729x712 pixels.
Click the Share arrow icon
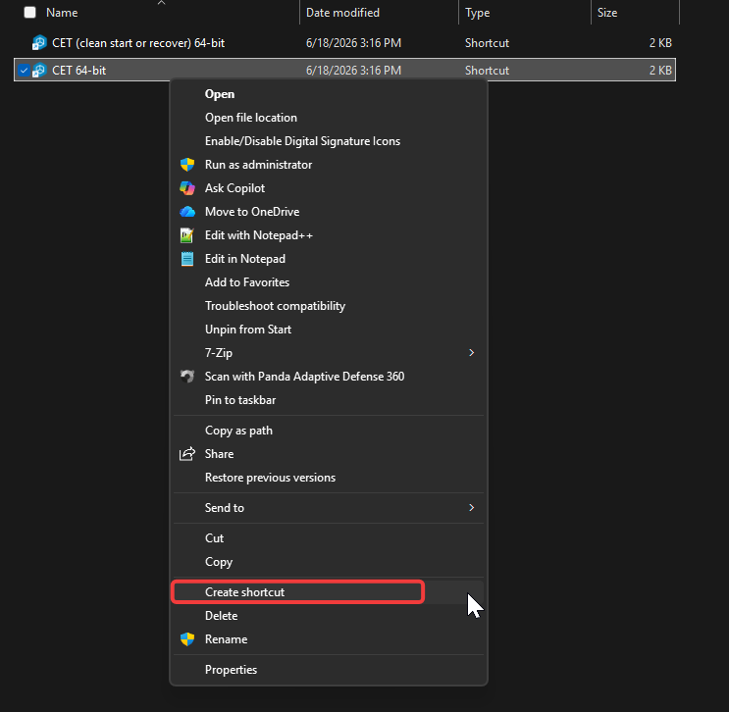point(187,454)
